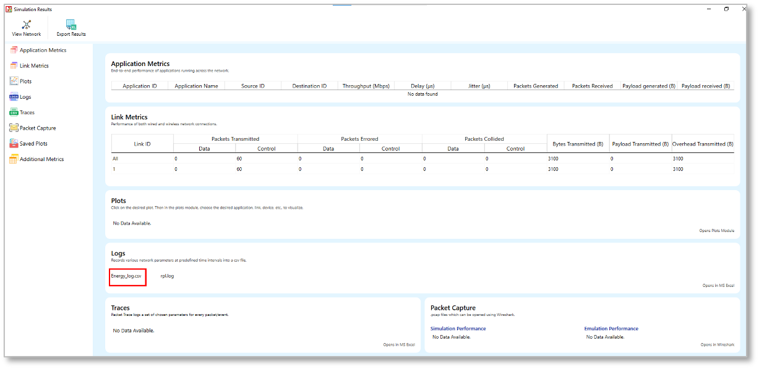Maximize the Simulation Results window
This screenshot has height=369, width=759.
[x=726, y=9]
